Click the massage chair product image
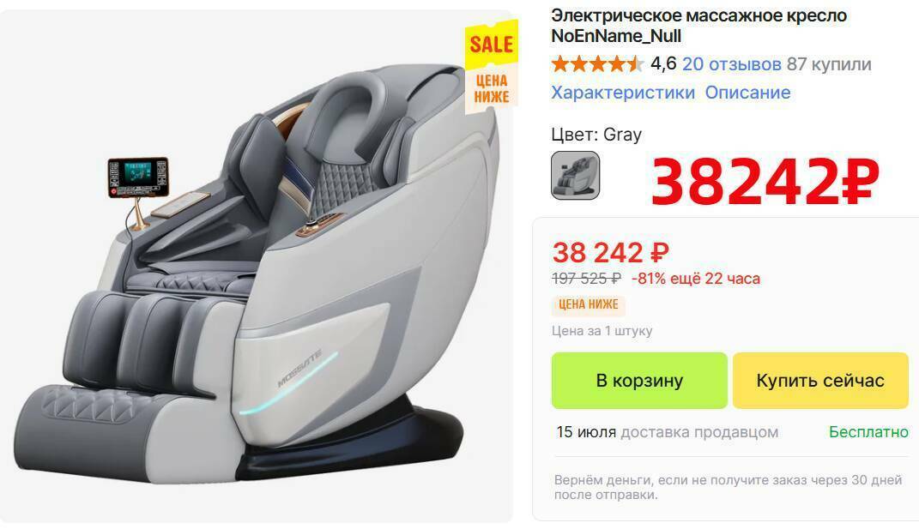The height and width of the screenshot is (529, 919). (x=256, y=267)
